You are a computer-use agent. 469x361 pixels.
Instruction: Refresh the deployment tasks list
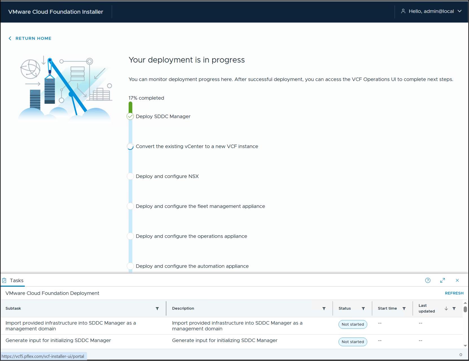(454, 293)
